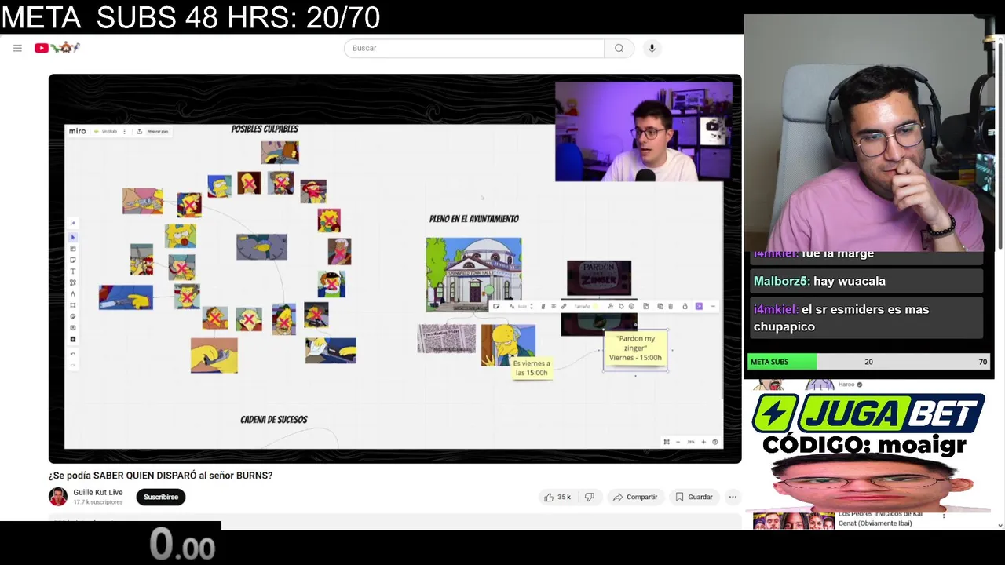The image size is (1005, 565).
Task: Add a tag with the tag icon
Action: (622, 306)
